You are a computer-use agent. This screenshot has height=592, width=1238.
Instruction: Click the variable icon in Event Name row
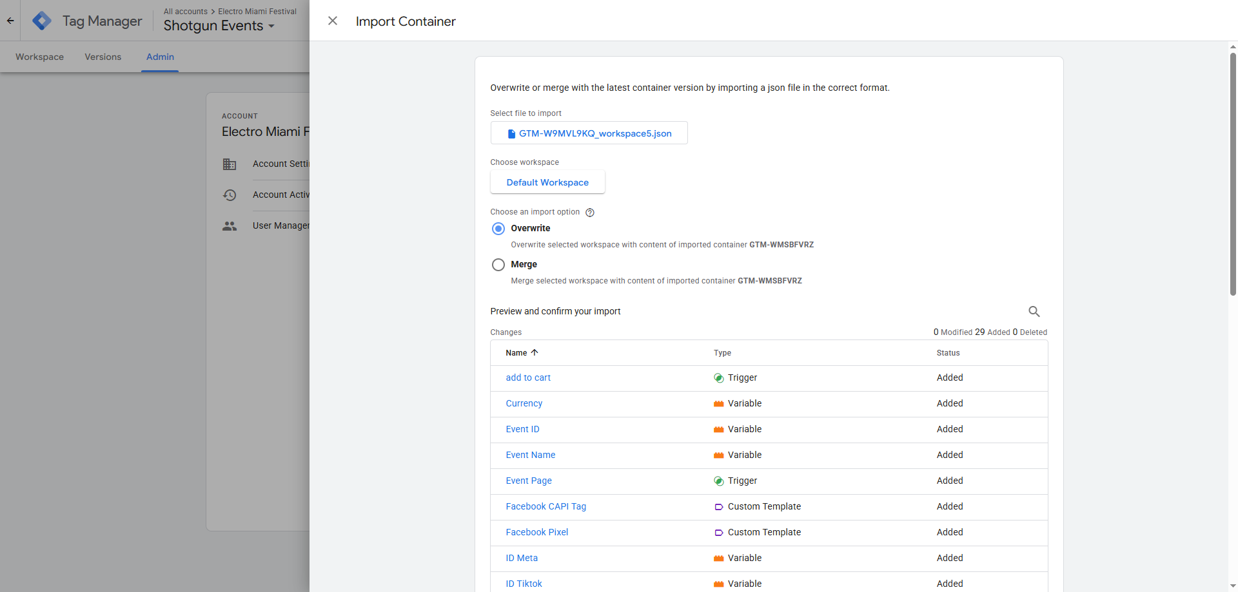click(x=718, y=455)
